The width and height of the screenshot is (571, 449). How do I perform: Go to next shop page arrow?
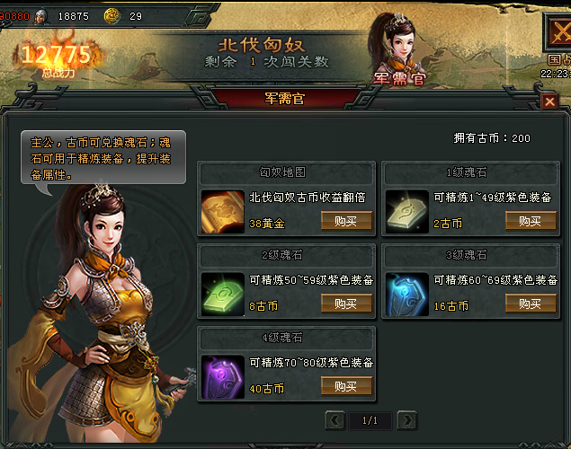tap(407, 420)
